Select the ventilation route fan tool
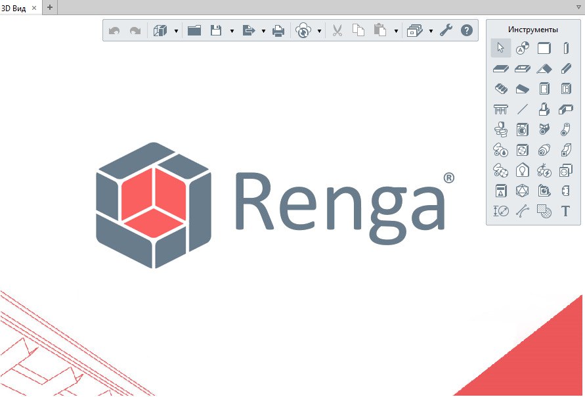This screenshot has width=585, height=397. [x=501, y=170]
